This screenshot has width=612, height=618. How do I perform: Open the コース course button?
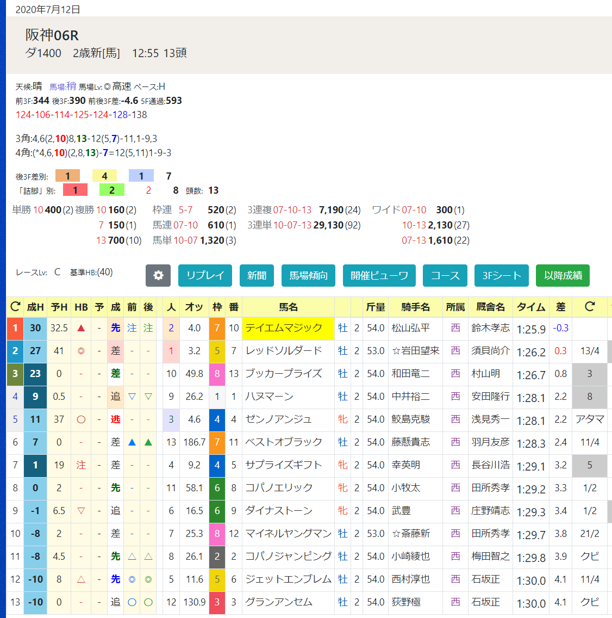(445, 275)
